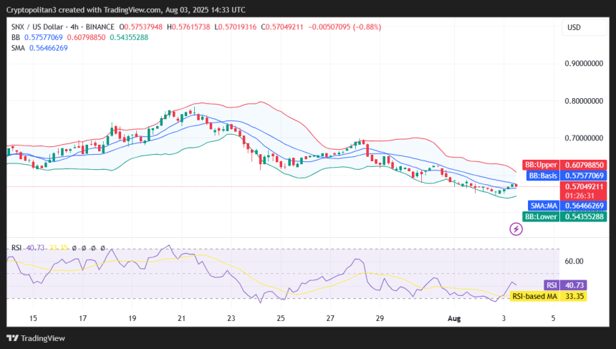616x349 pixels.
Task: Click the 4h interval label
Action: coord(74,27)
